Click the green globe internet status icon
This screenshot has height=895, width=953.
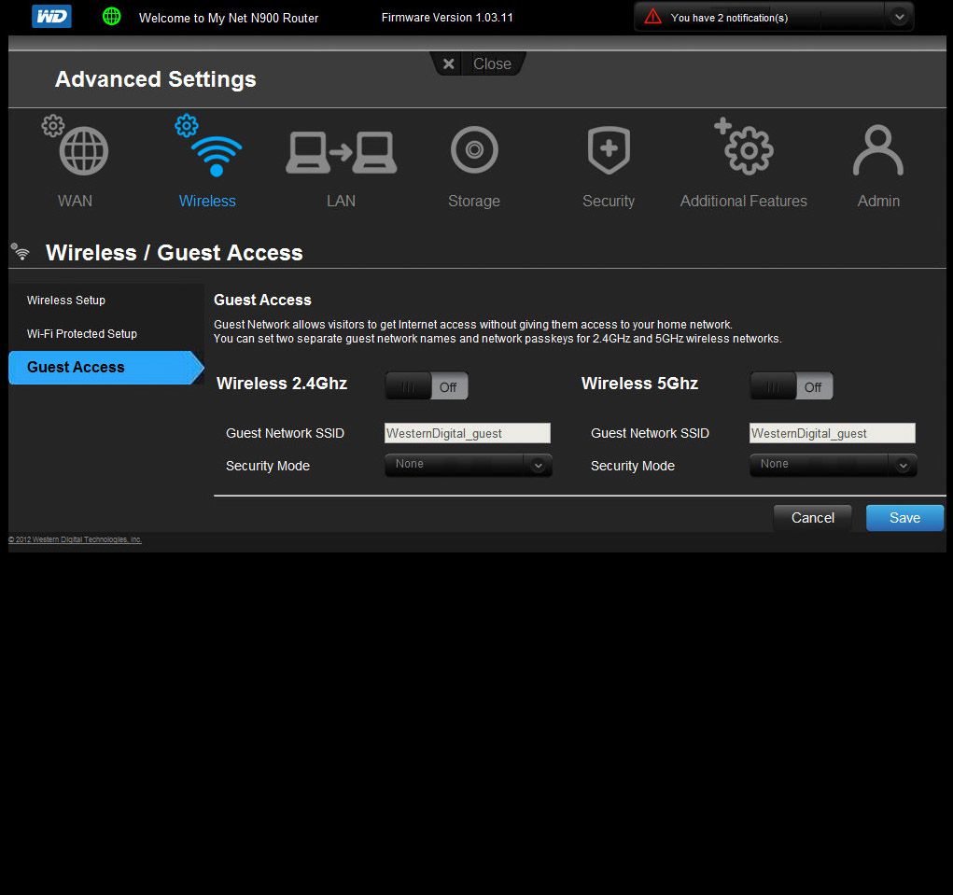(x=112, y=17)
